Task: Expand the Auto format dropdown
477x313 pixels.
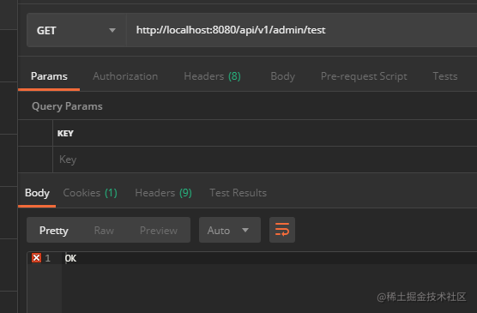Action: tap(230, 230)
